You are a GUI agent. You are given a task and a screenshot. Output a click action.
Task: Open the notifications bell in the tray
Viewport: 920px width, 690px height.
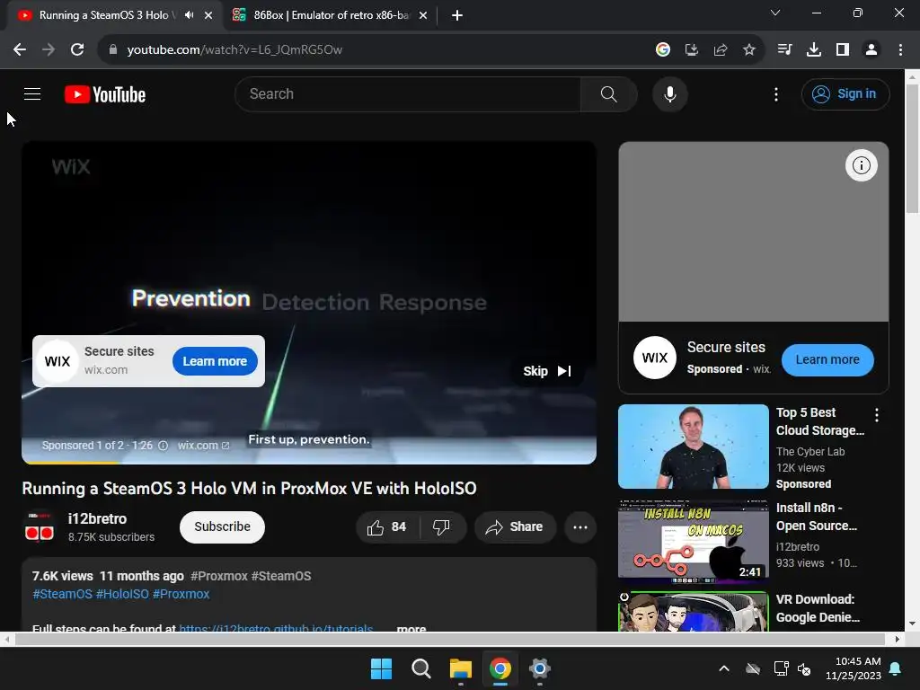[x=896, y=668]
